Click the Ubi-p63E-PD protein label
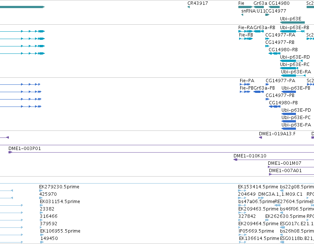The image size is (314, 244). coord(296,111)
